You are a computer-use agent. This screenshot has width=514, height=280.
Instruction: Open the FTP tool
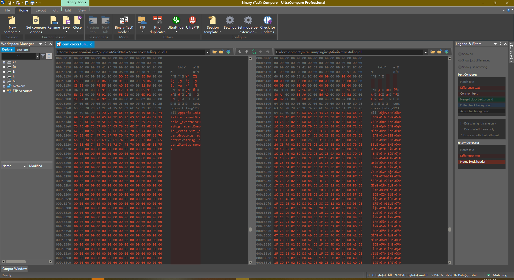(142, 24)
